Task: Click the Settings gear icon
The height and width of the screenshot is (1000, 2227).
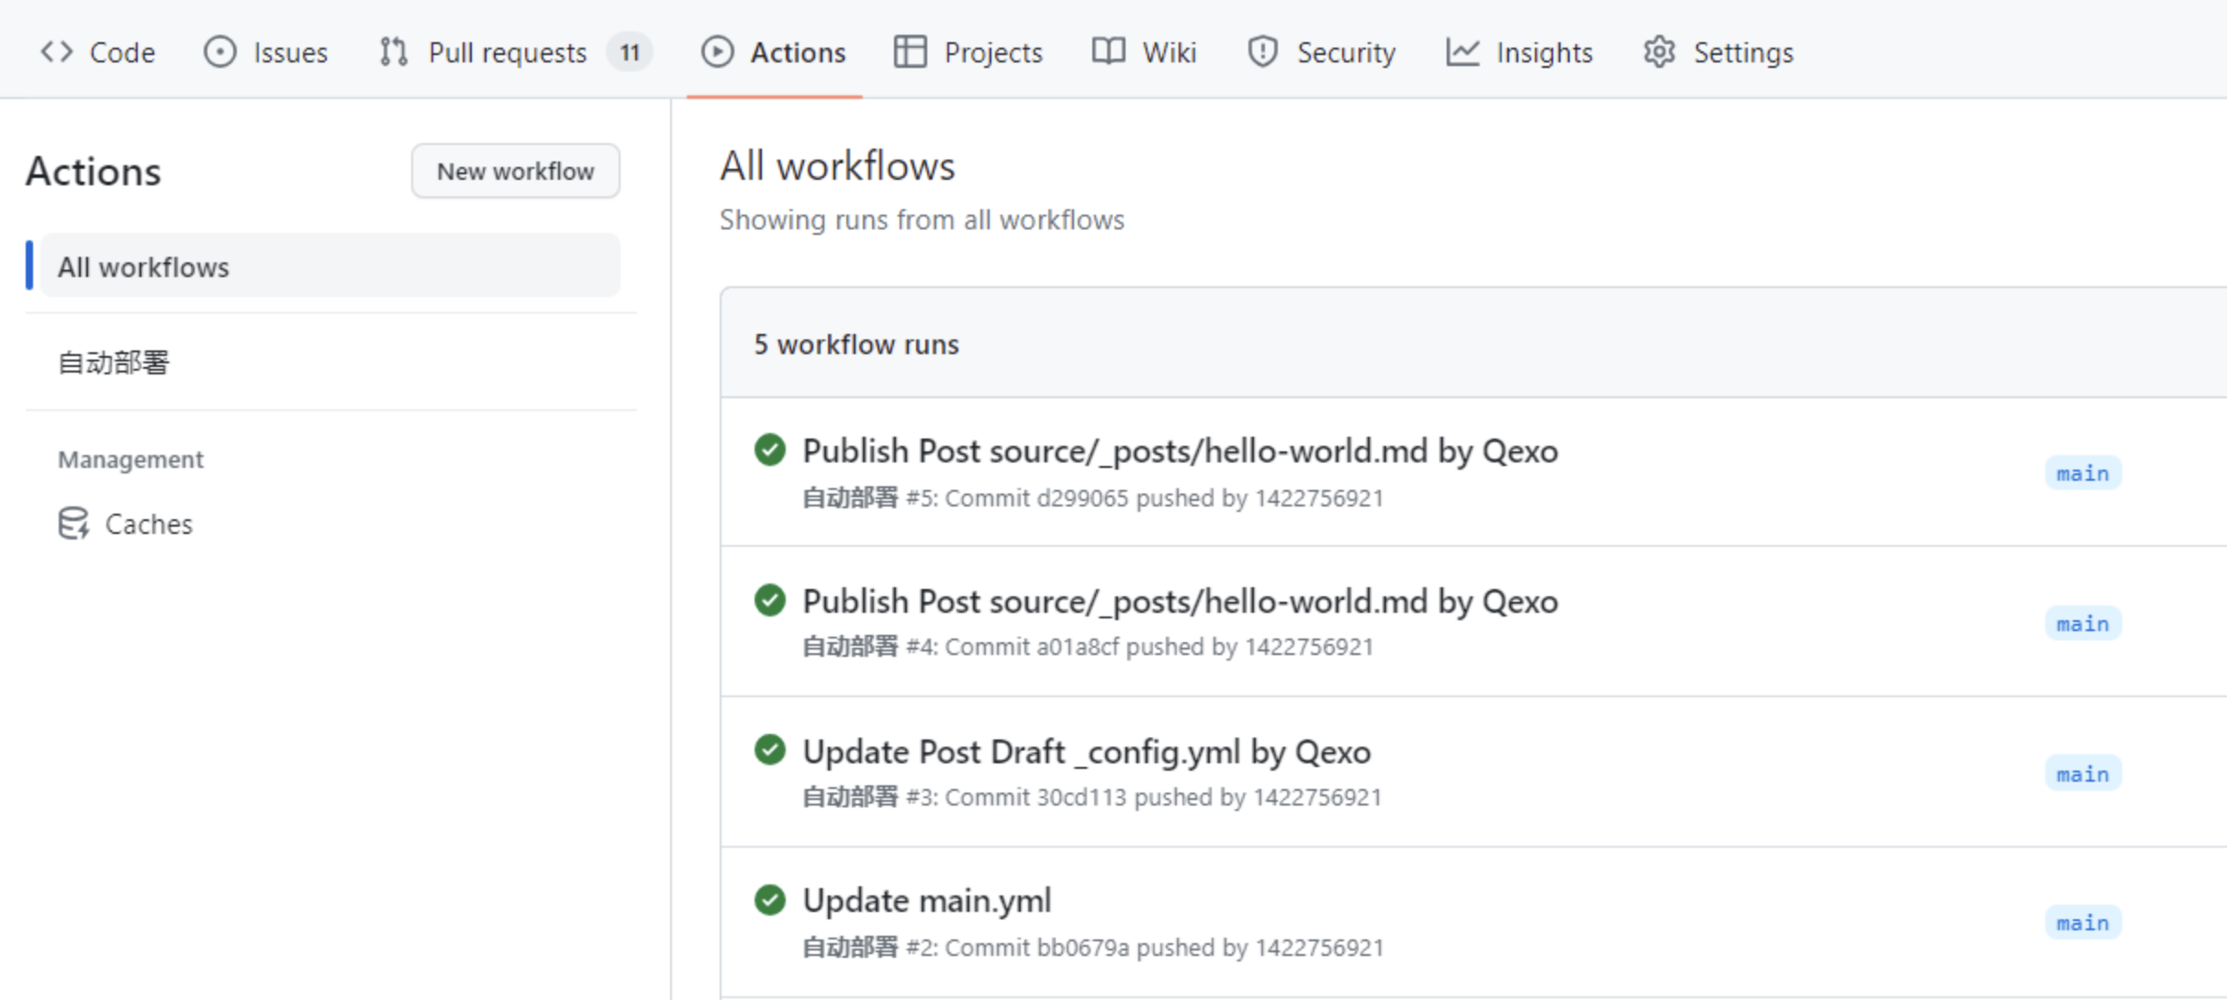Action: click(1659, 52)
